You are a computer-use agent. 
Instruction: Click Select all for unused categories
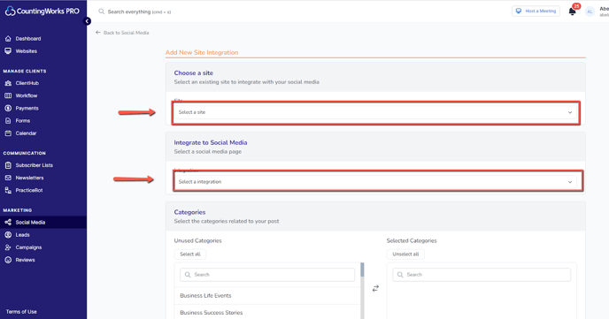190,254
